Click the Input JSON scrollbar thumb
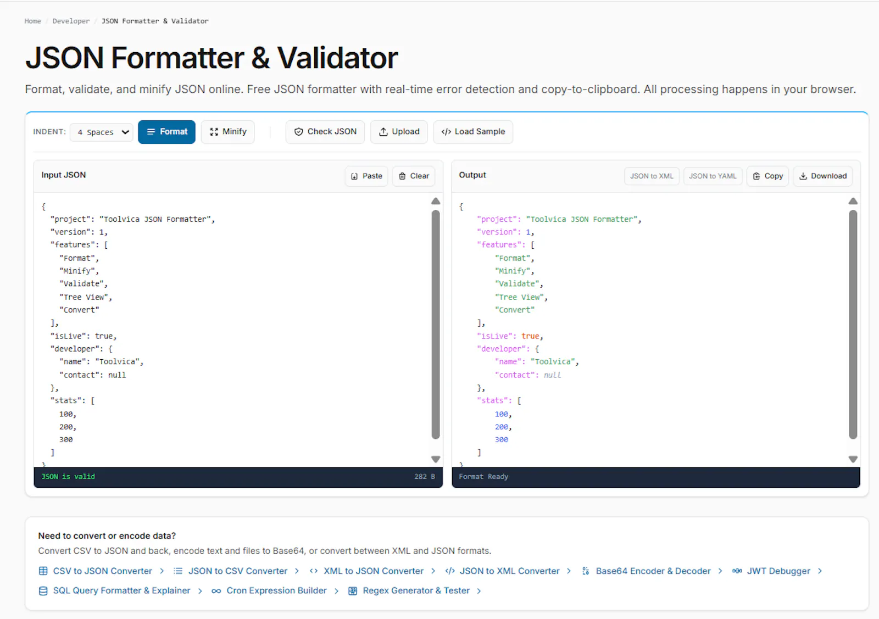Viewport: 879px width, 619px height. pyautogui.click(x=436, y=325)
